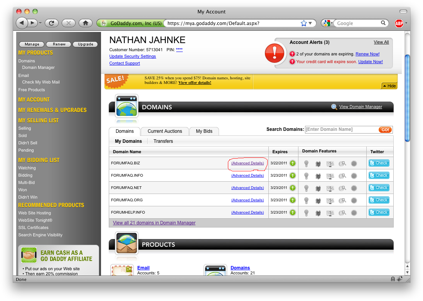Viewport: 423px width, 301px height.
Task: Switch to the My Bids tab
Action: point(204,131)
